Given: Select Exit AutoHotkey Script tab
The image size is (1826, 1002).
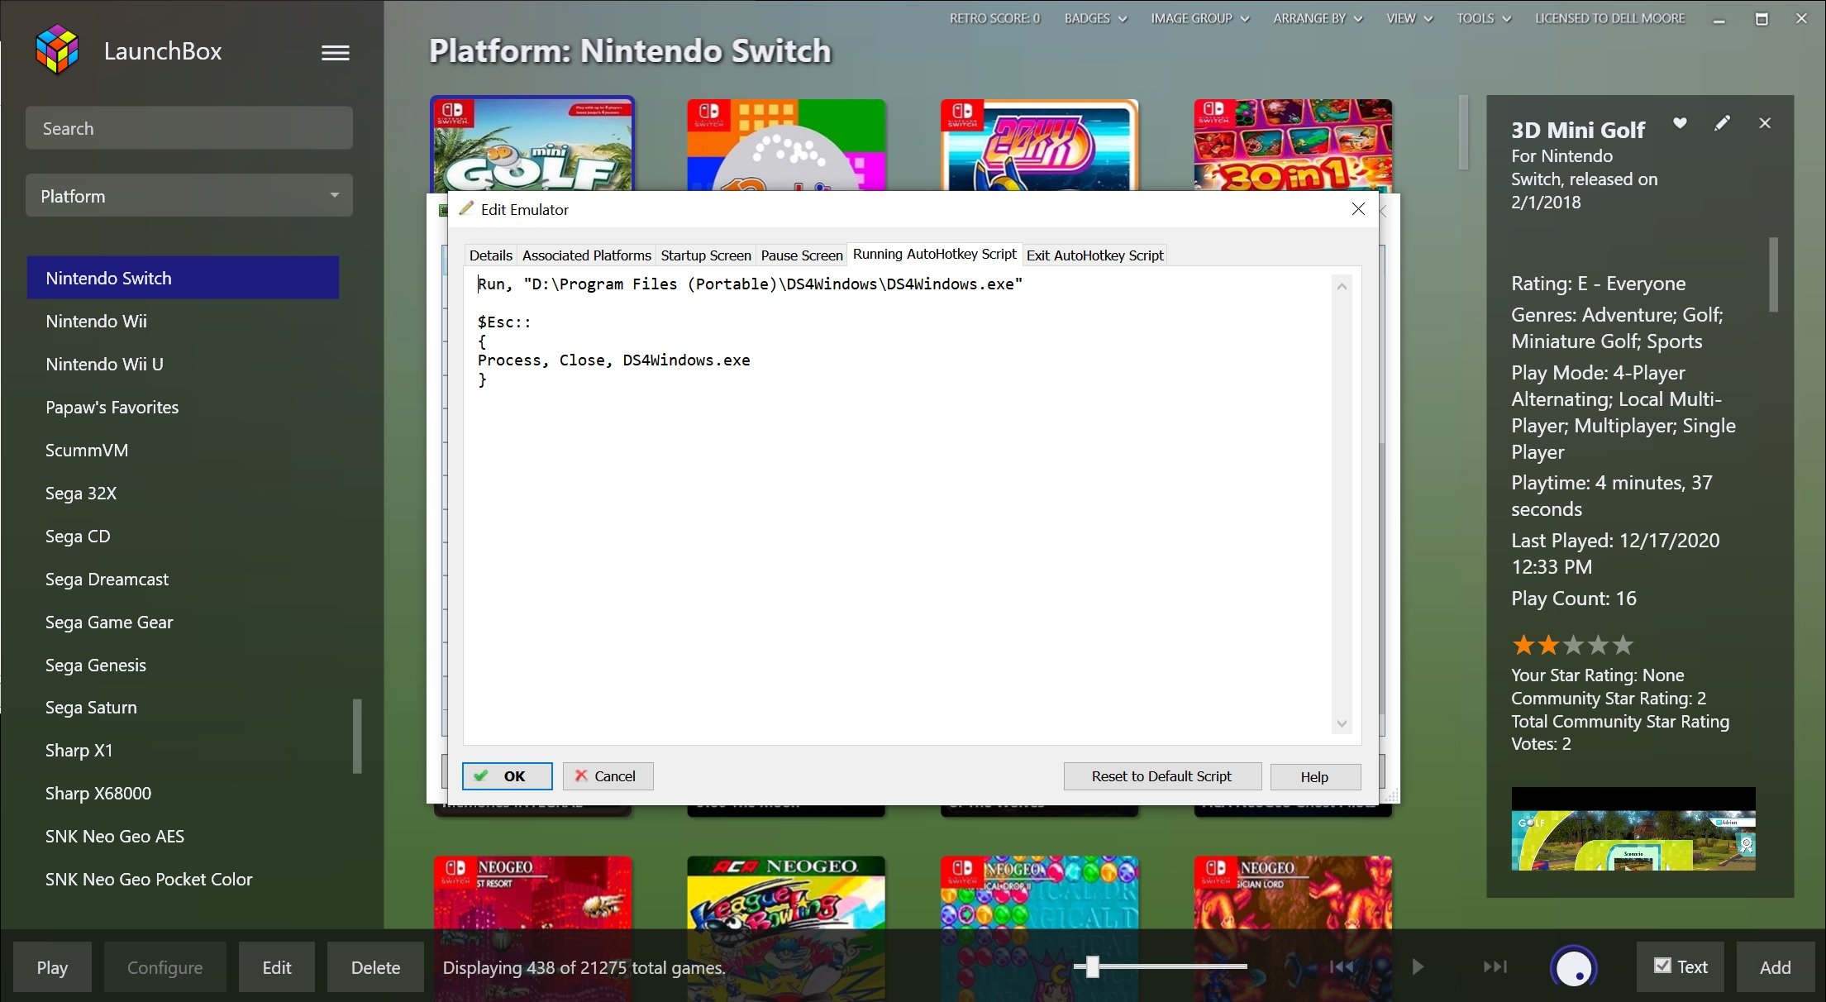Looking at the screenshot, I should point(1095,255).
